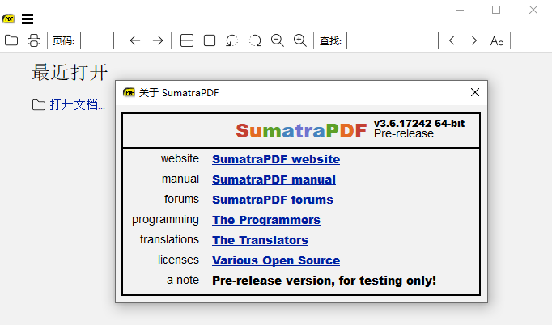Open the SumatraPDF manual link
Image resolution: width=552 pixels, height=325 pixels.
click(x=274, y=179)
